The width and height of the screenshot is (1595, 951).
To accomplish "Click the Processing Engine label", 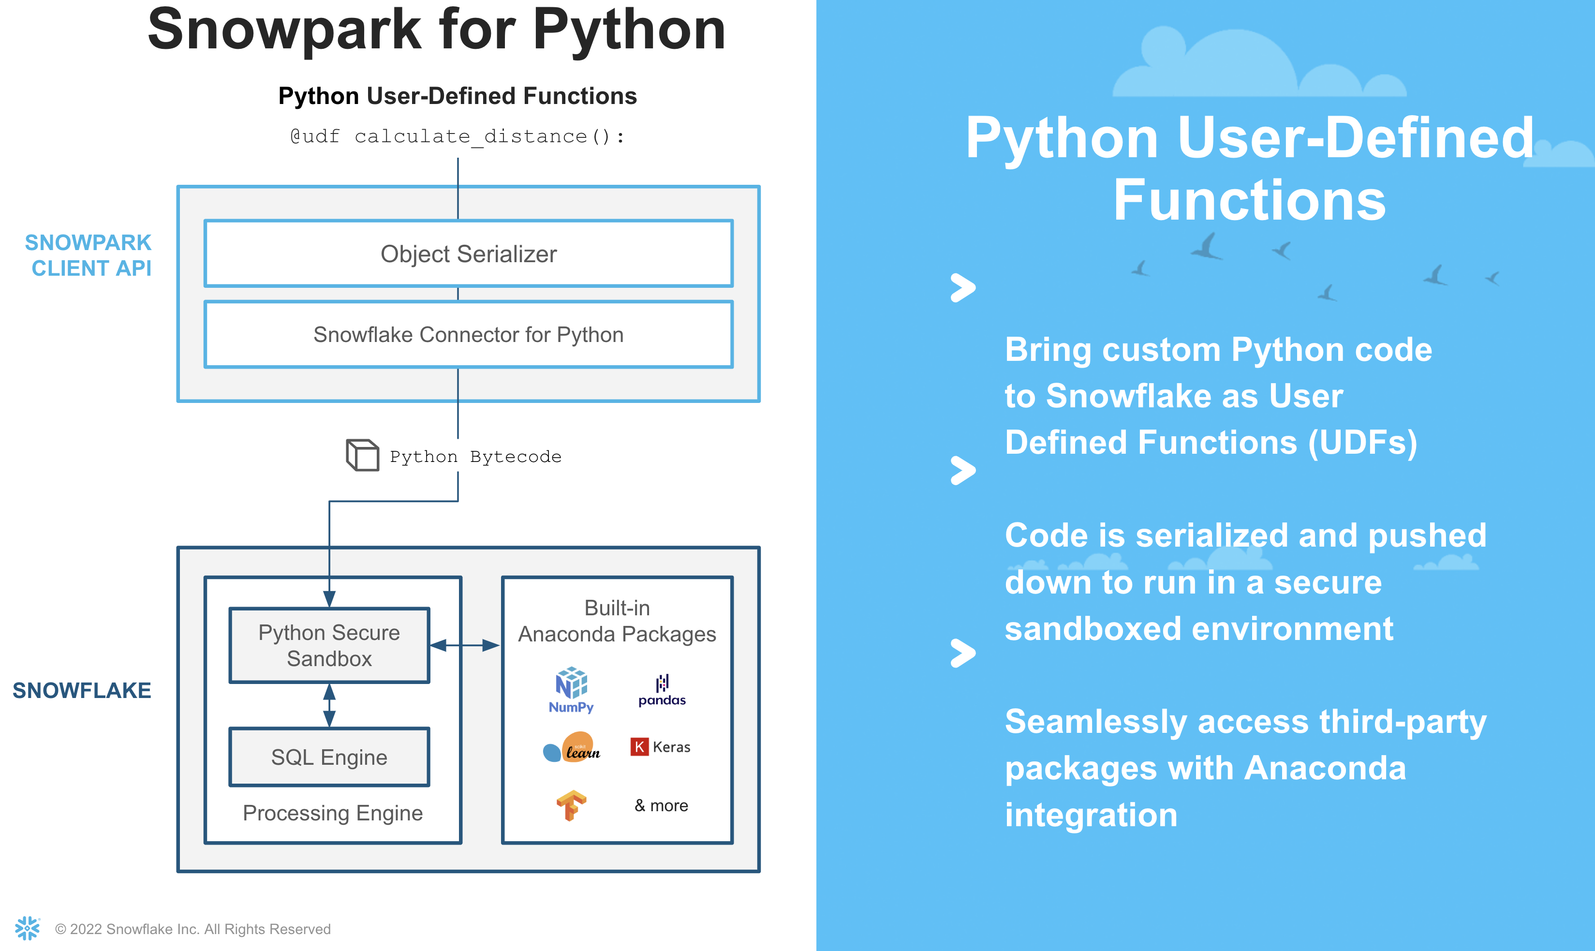I will click(x=332, y=813).
